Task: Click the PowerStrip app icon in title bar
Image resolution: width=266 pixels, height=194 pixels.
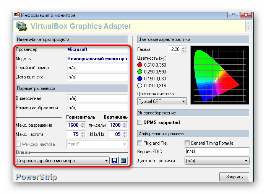Action: [x=17, y=15]
